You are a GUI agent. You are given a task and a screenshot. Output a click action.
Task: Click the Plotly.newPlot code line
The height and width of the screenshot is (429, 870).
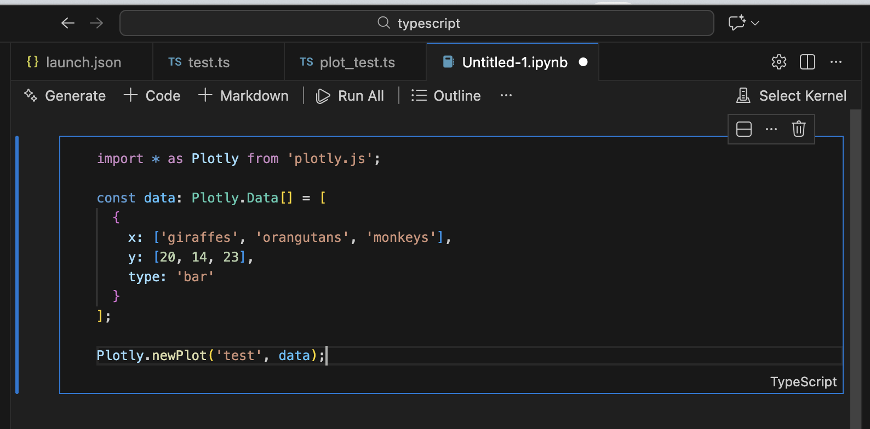[211, 356]
